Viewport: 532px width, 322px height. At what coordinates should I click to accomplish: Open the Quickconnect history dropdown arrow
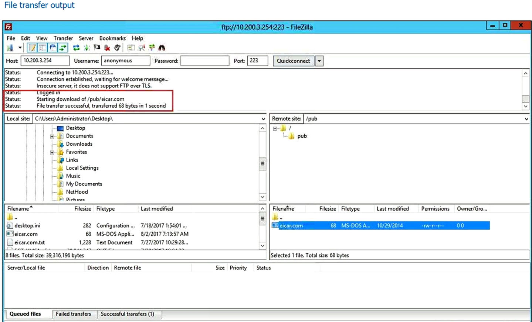[x=319, y=61]
